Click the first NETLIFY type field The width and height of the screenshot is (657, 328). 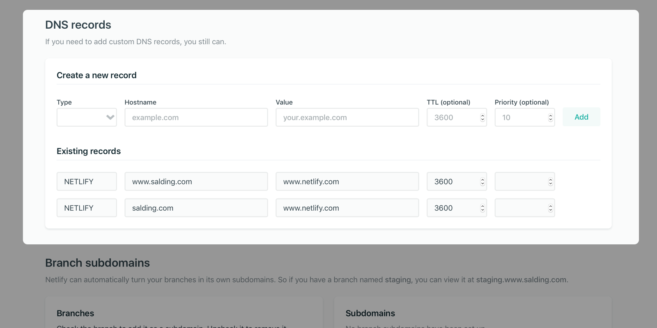click(87, 182)
